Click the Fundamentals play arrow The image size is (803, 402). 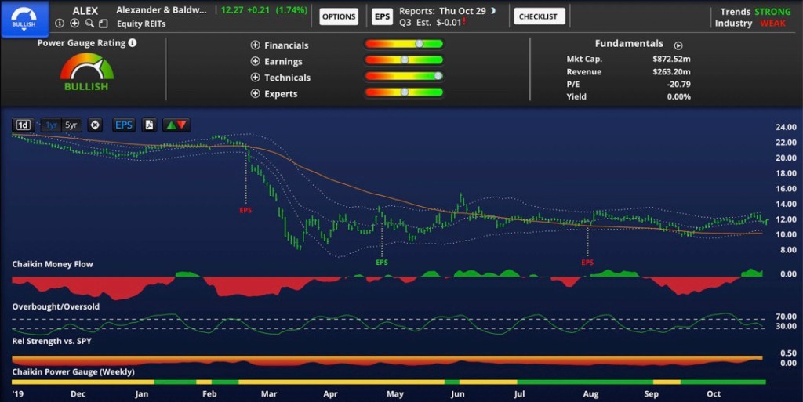[x=678, y=45]
